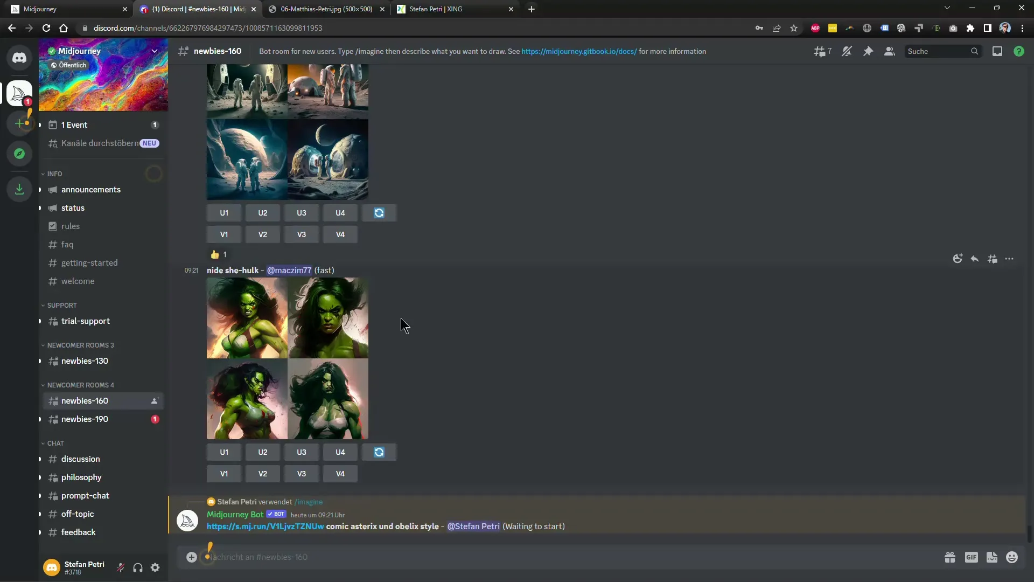Reload the page in browser

pos(46,28)
